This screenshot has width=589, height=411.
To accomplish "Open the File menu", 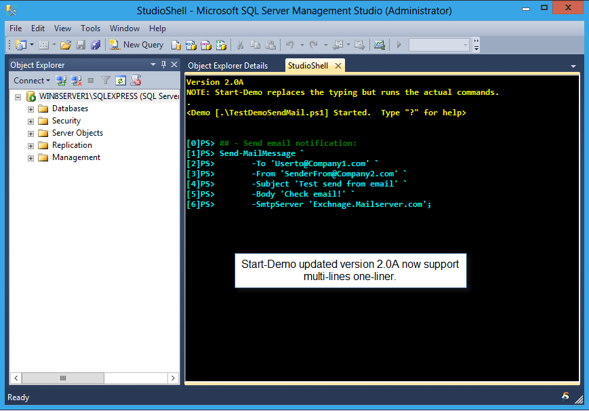I will [16, 28].
